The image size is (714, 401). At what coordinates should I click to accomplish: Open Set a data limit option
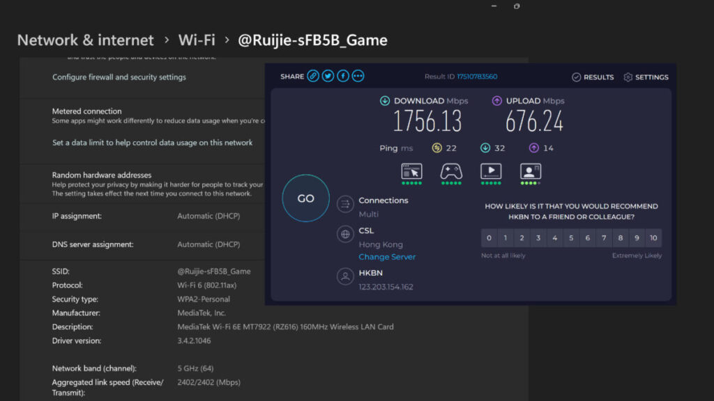(152, 143)
